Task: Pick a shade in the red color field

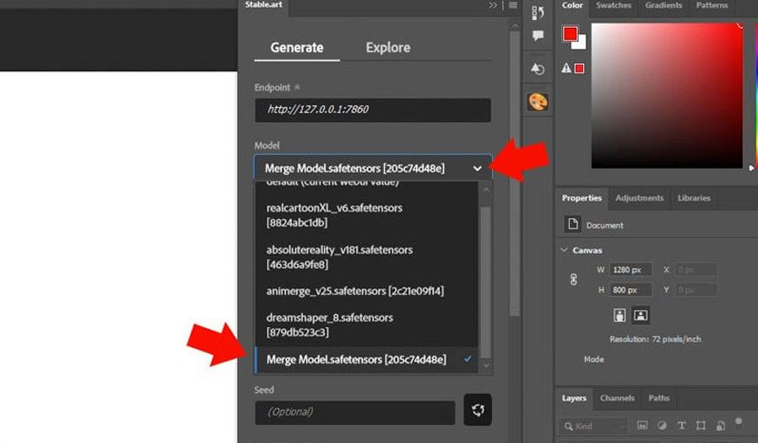Action: click(x=667, y=95)
